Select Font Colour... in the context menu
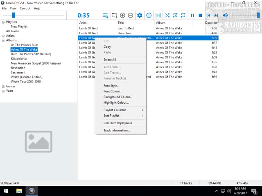 113,91
